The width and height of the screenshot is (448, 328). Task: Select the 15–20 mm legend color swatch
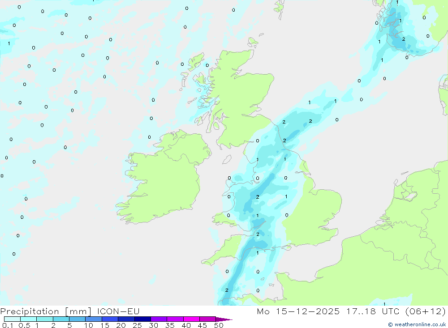(x=110, y=319)
